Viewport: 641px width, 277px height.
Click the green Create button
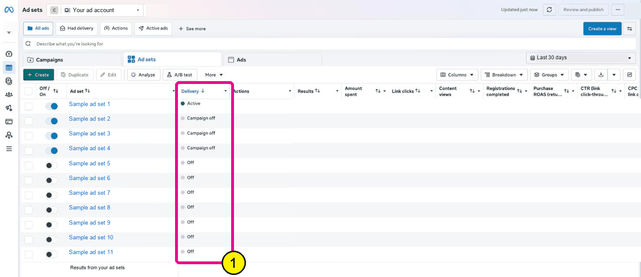[x=38, y=75]
